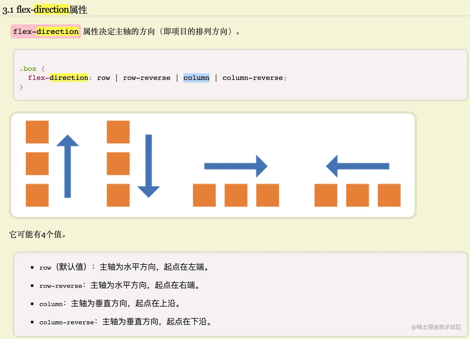
Task: Click the downward blue arrow diagram
Action: coord(149,166)
